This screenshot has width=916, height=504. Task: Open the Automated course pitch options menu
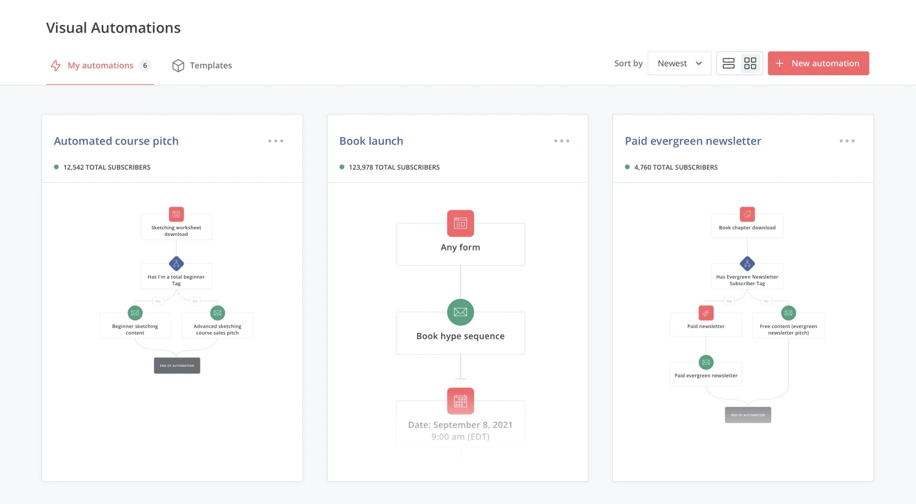click(276, 141)
